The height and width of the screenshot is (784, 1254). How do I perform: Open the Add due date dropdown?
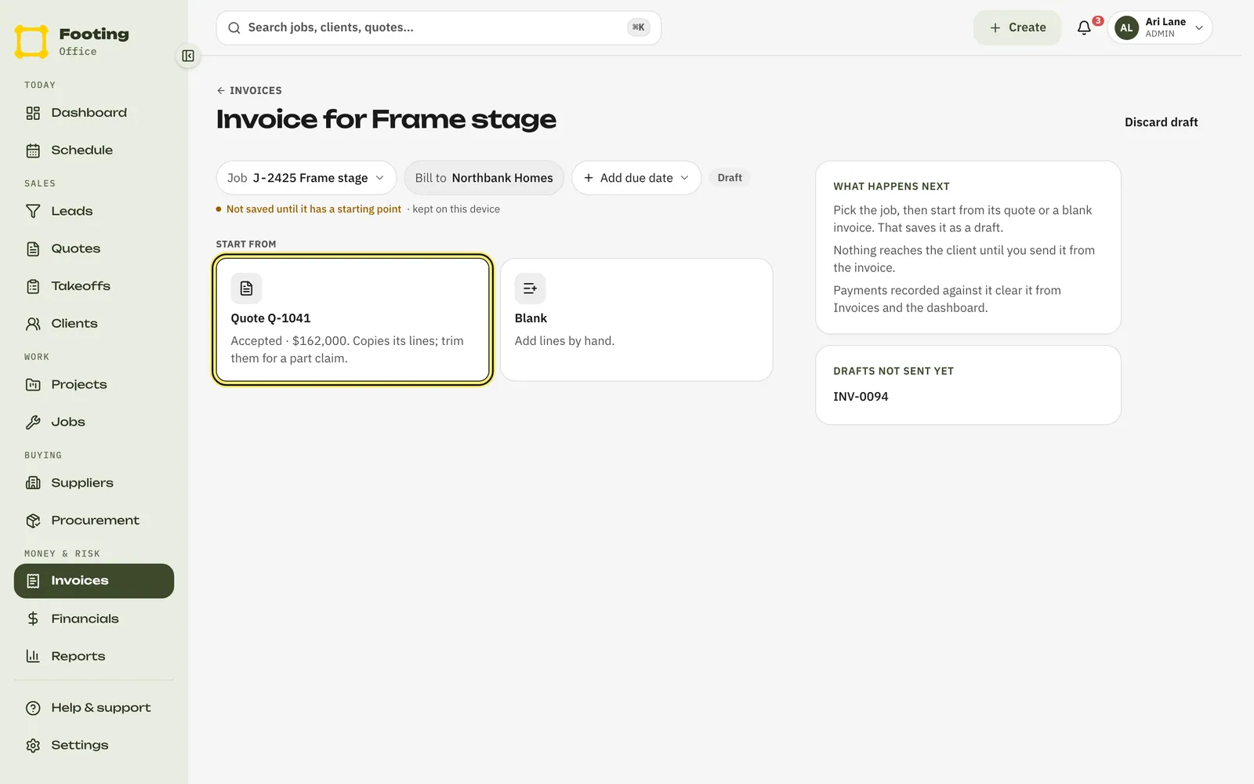[x=636, y=178]
